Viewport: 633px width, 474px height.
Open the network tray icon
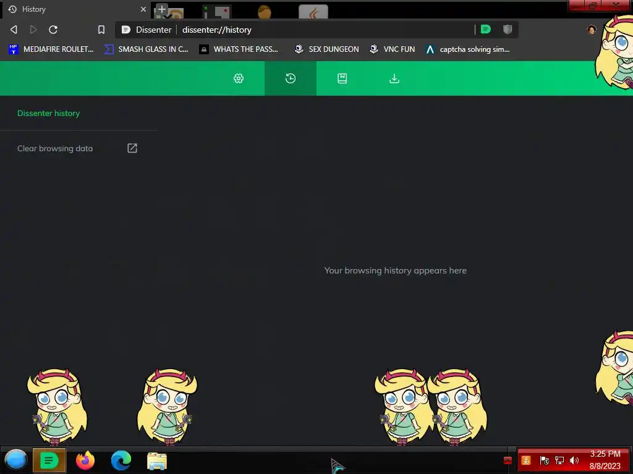point(559,460)
